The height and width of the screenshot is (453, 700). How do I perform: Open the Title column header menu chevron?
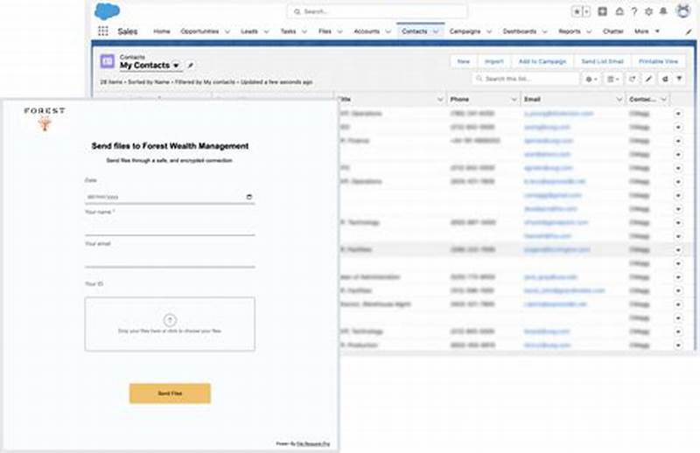click(x=440, y=100)
